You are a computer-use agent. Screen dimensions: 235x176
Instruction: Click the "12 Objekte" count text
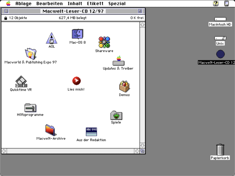(18, 18)
